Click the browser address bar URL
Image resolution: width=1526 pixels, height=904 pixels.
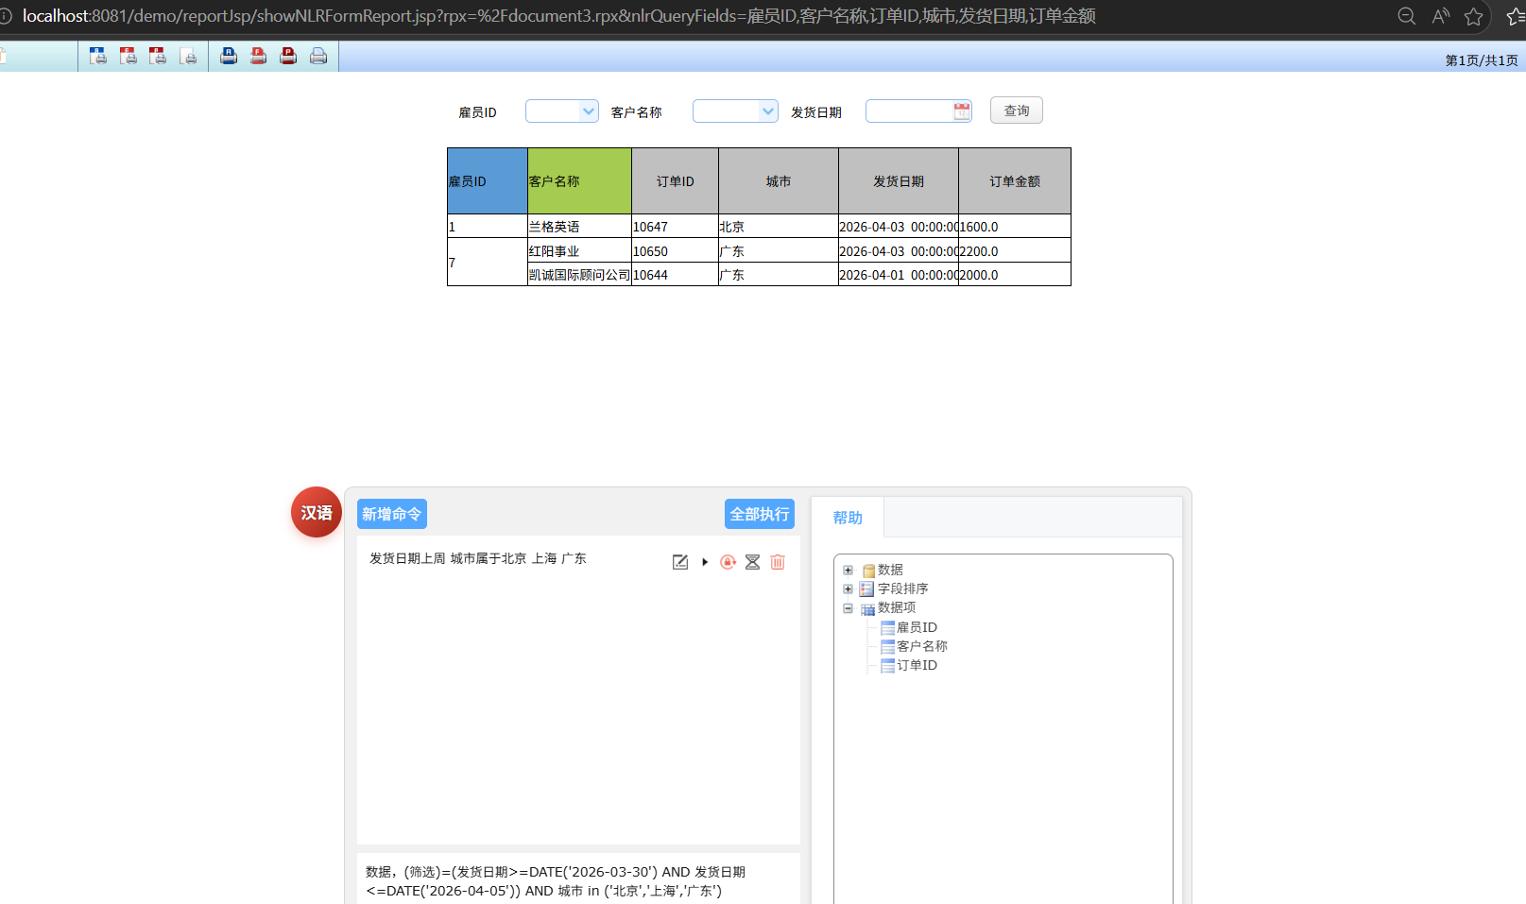(559, 16)
